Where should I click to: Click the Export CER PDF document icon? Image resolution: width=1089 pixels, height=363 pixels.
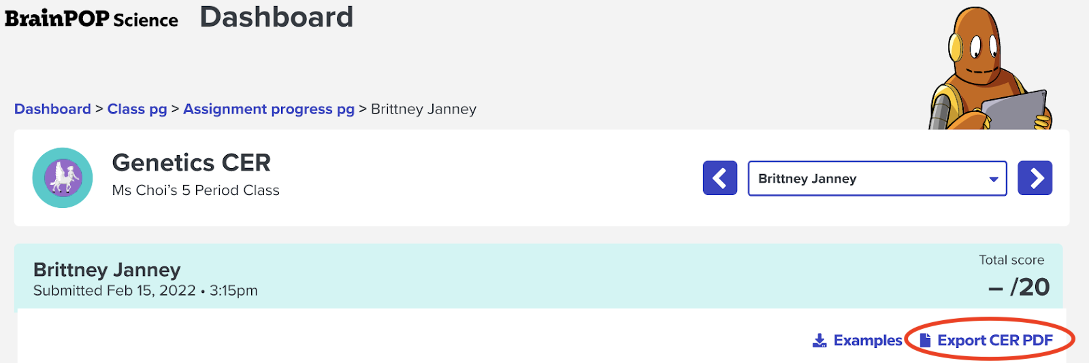(x=924, y=340)
